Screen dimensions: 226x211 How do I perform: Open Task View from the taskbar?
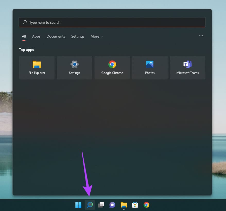pos(101,205)
